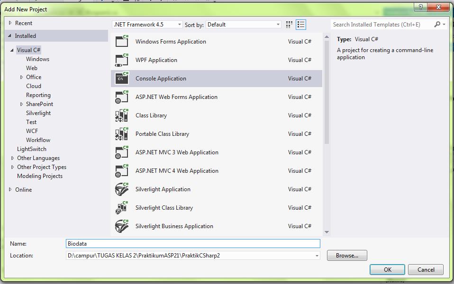Open the Sort by Default dropdown

coord(244,25)
